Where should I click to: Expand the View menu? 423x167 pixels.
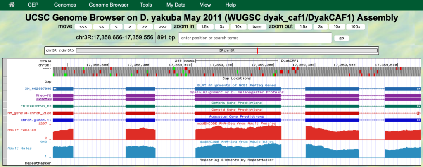click(205, 5)
